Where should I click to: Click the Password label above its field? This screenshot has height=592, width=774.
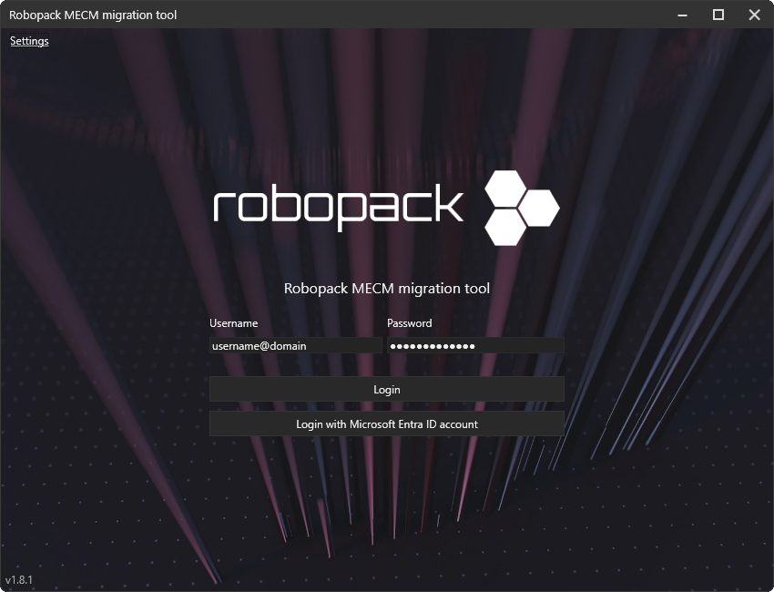[409, 322]
